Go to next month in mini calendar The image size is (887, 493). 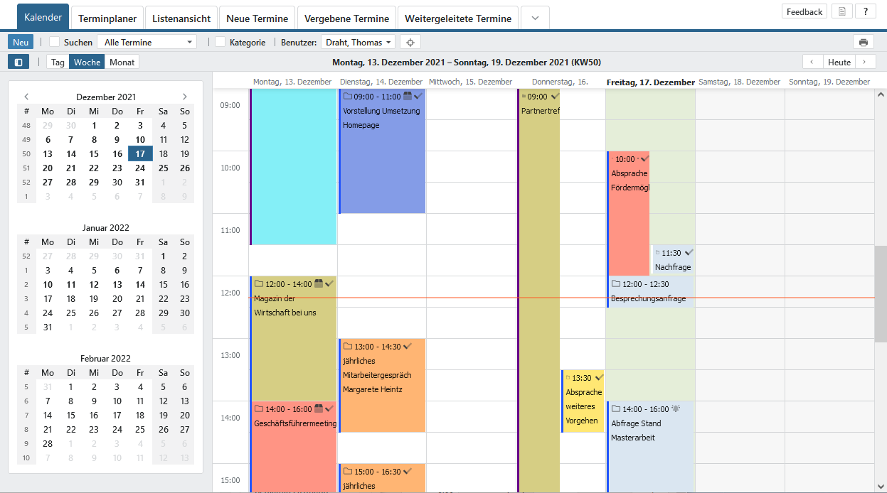185,97
